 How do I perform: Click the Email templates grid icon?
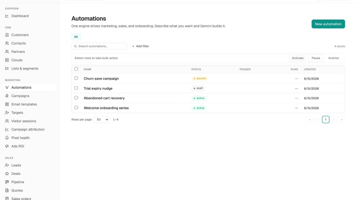point(7,104)
